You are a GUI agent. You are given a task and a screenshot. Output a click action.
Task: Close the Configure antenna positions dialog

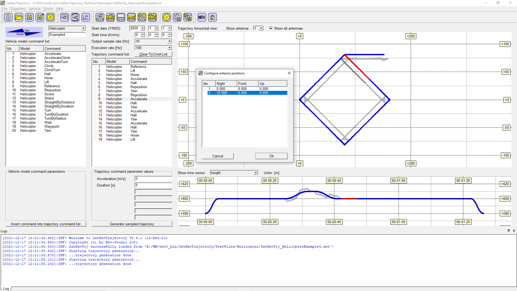289,73
